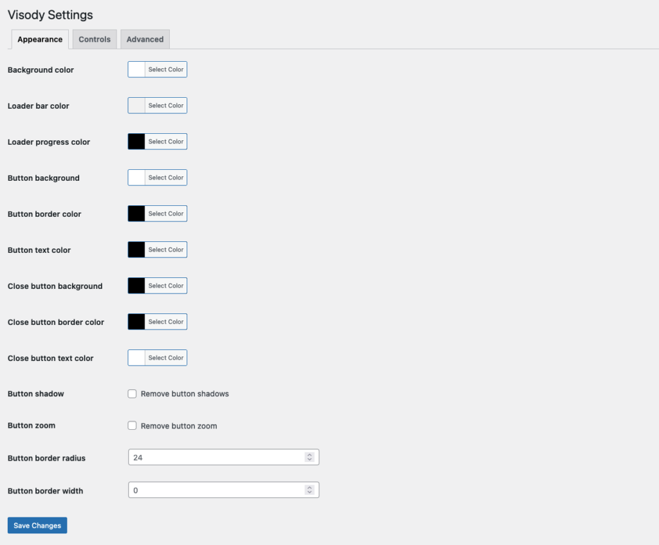Click Close button border color swatch
Viewport: 659px width, 545px height.
click(x=136, y=322)
